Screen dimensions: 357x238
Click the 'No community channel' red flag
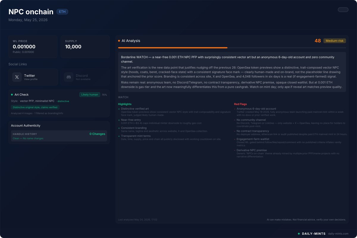(251, 120)
